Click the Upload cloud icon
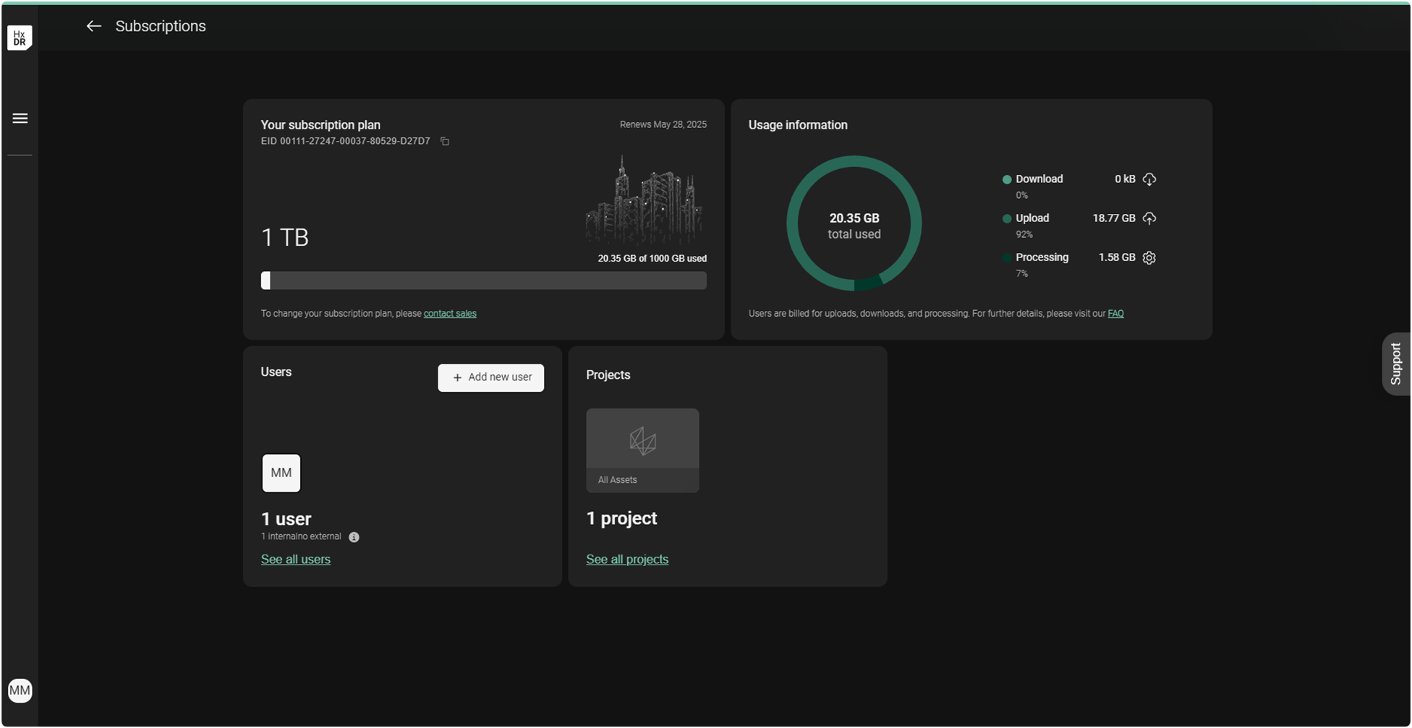The image size is (1412, 728). pyautogui.click(x=1149, y=218)
